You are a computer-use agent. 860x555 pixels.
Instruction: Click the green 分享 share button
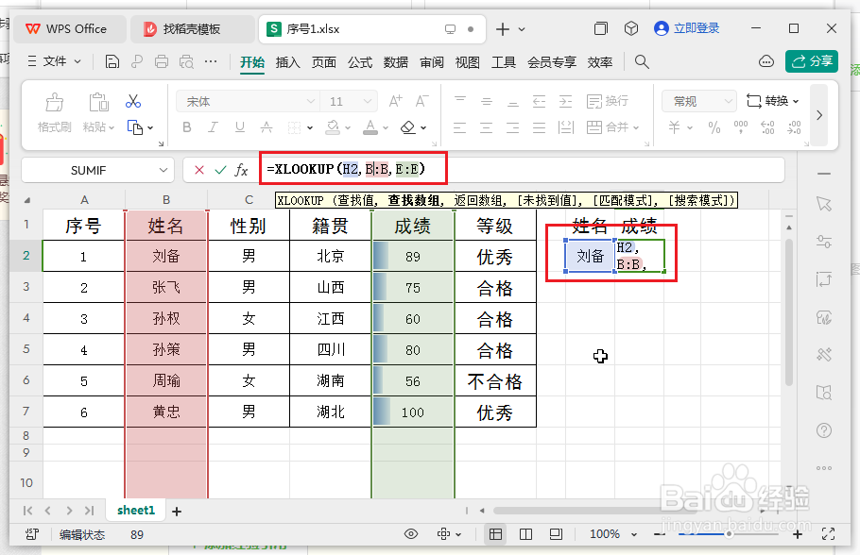[811, 62]
